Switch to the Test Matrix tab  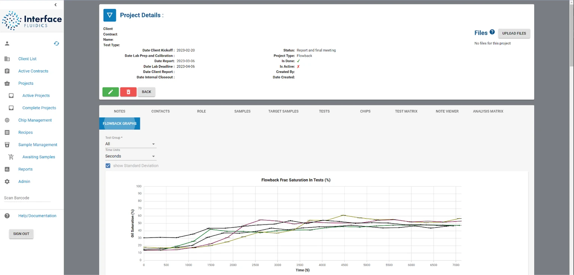click(x=406, y=111)
